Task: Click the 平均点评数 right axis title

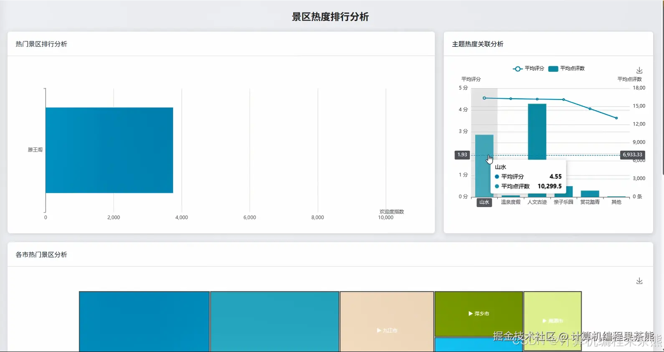Action: [630, 79]
